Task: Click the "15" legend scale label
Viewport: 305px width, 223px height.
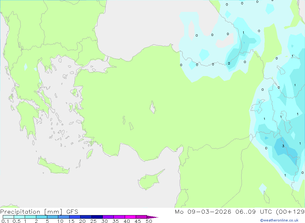Action: [x=71, y=221]
